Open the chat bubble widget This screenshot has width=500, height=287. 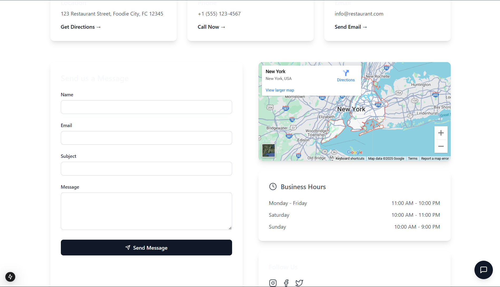tap(483, 270)
